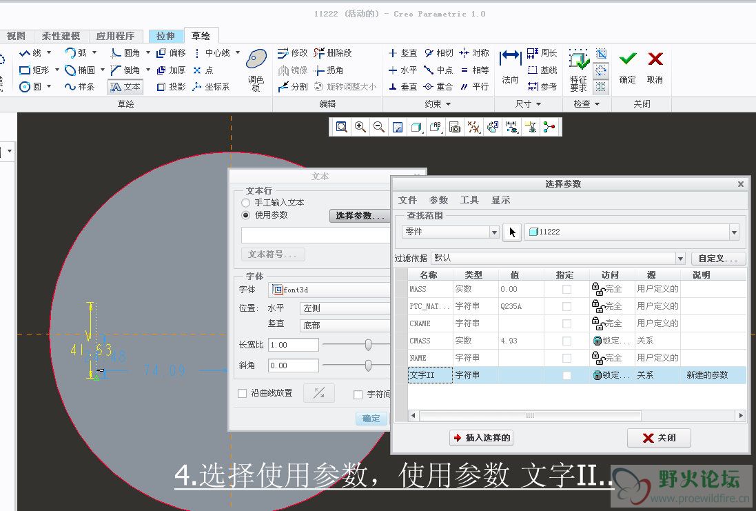Select the 中心线 centerline tool
Image resolution: width=756 pixels, height=511 pixels.
(x=212, y=52)
